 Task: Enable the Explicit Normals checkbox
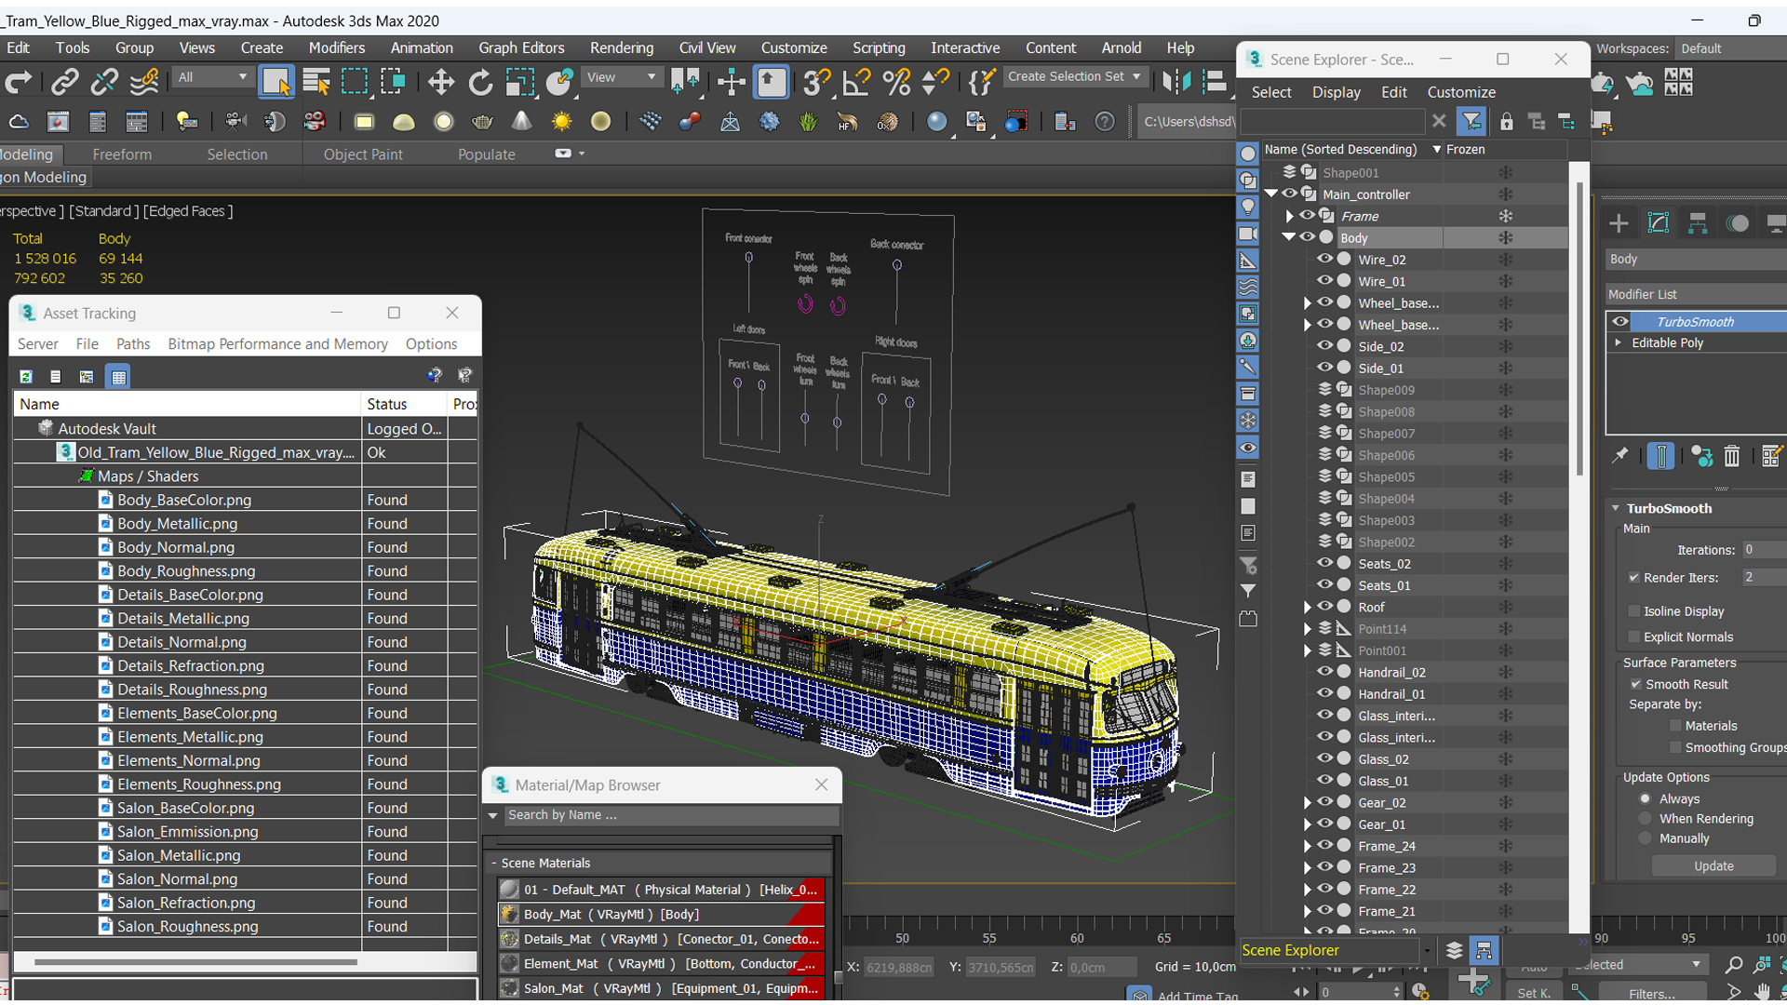click(x=1633, y=637)
